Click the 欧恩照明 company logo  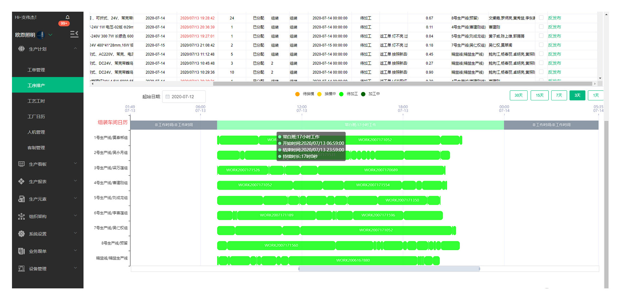41,35
